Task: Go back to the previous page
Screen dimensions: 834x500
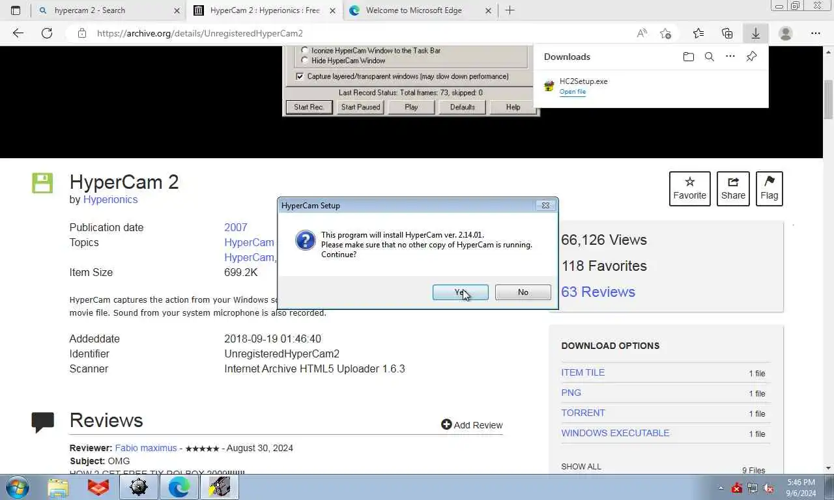Action: pos(18,33)
